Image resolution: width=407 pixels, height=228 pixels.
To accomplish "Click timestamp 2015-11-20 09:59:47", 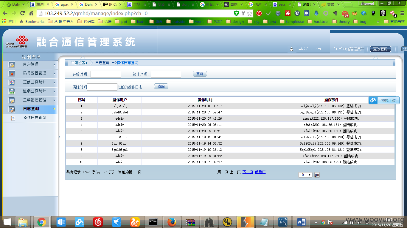I will [x=205, y=112].
